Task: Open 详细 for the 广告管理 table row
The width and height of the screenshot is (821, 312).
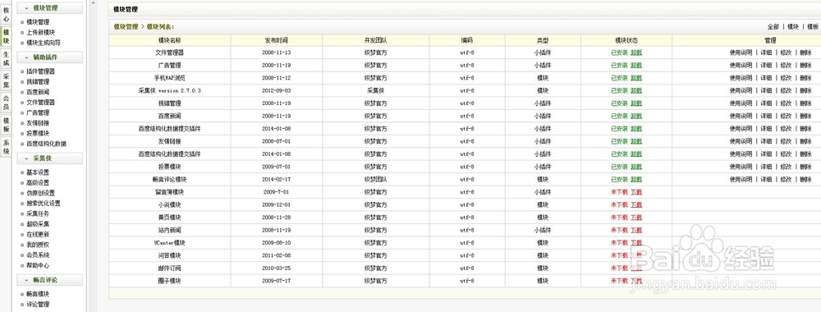Action: pos(766,66)
